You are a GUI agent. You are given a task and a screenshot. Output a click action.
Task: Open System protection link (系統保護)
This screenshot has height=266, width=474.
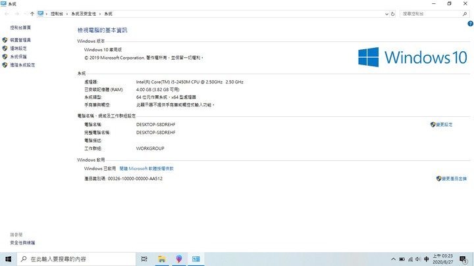18,56
